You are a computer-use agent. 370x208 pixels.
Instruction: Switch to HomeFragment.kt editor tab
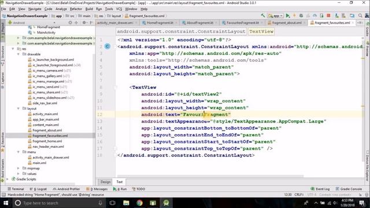point(160,23)
